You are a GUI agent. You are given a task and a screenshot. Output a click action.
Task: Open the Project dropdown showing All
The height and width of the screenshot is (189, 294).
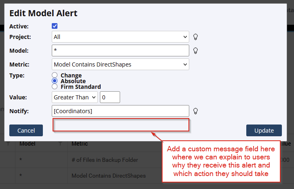click(121, 37)
